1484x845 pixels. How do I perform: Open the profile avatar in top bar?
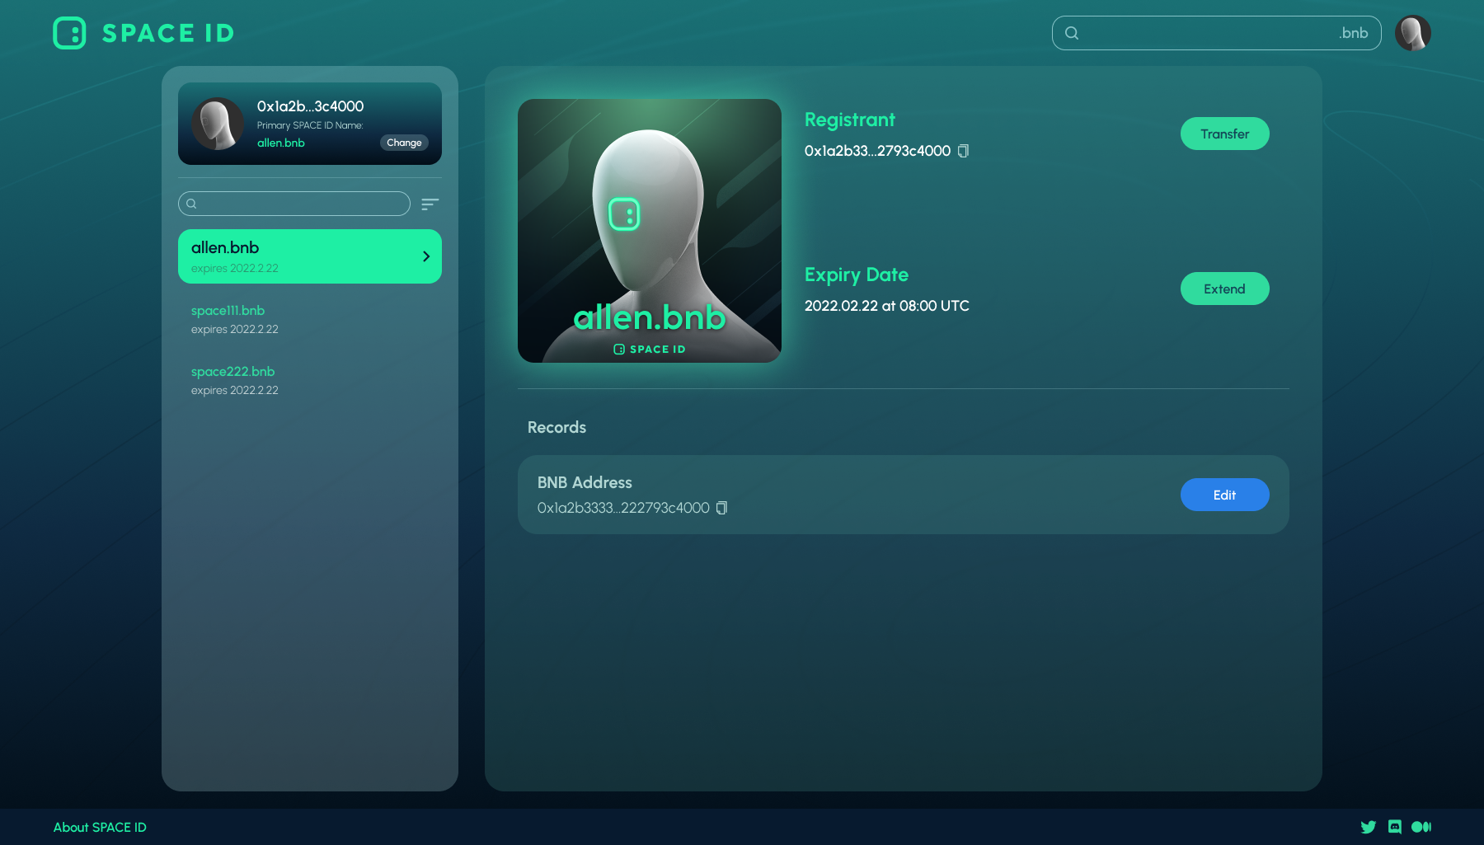[1412, 33]
